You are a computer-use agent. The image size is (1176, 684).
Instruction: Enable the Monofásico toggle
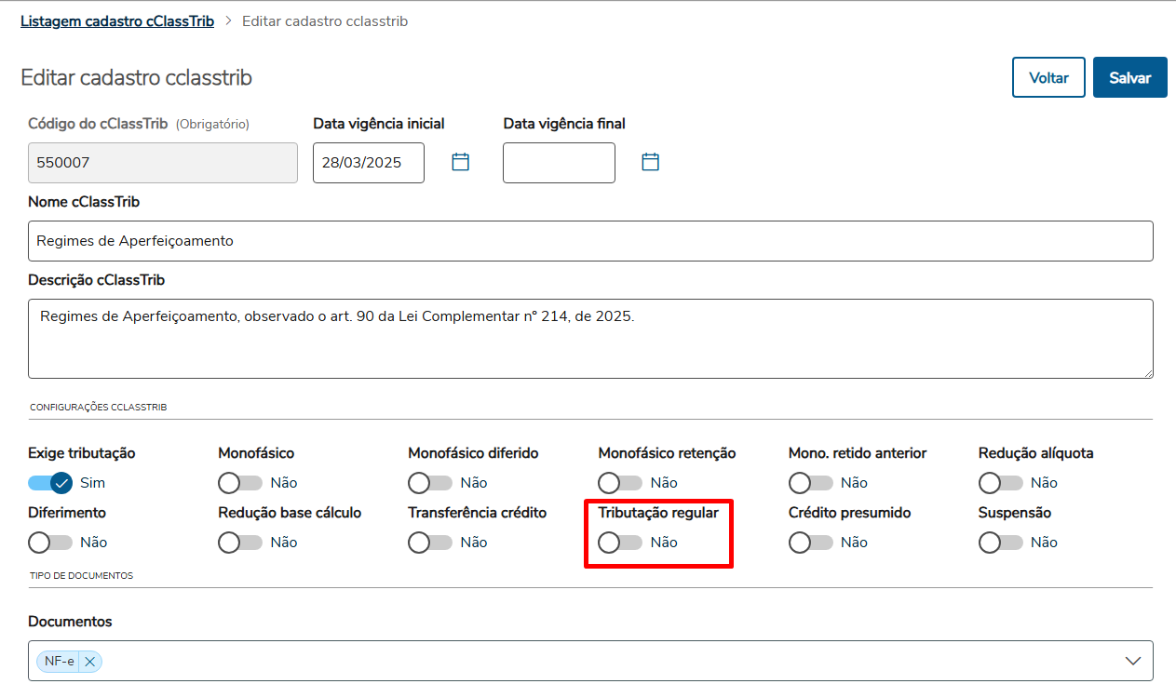[x=240, y=483]
